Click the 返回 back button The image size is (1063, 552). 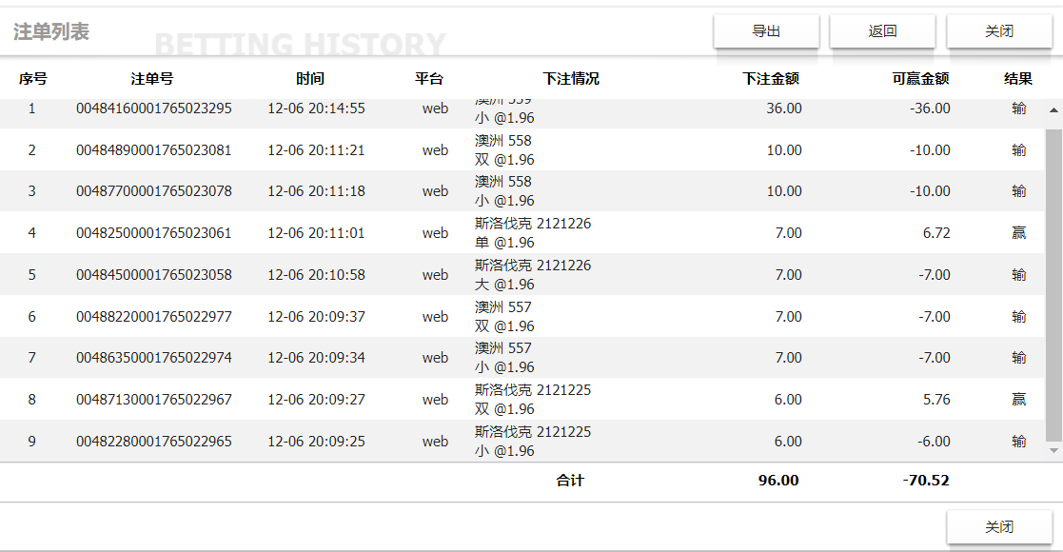click(x=882, y=31)
